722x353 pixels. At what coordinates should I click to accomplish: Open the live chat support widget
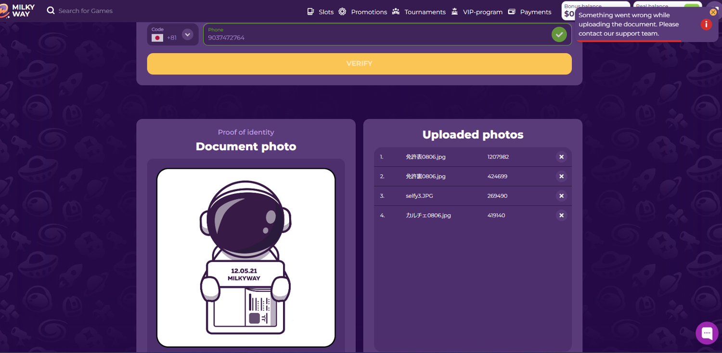click(x=707, y=333)
